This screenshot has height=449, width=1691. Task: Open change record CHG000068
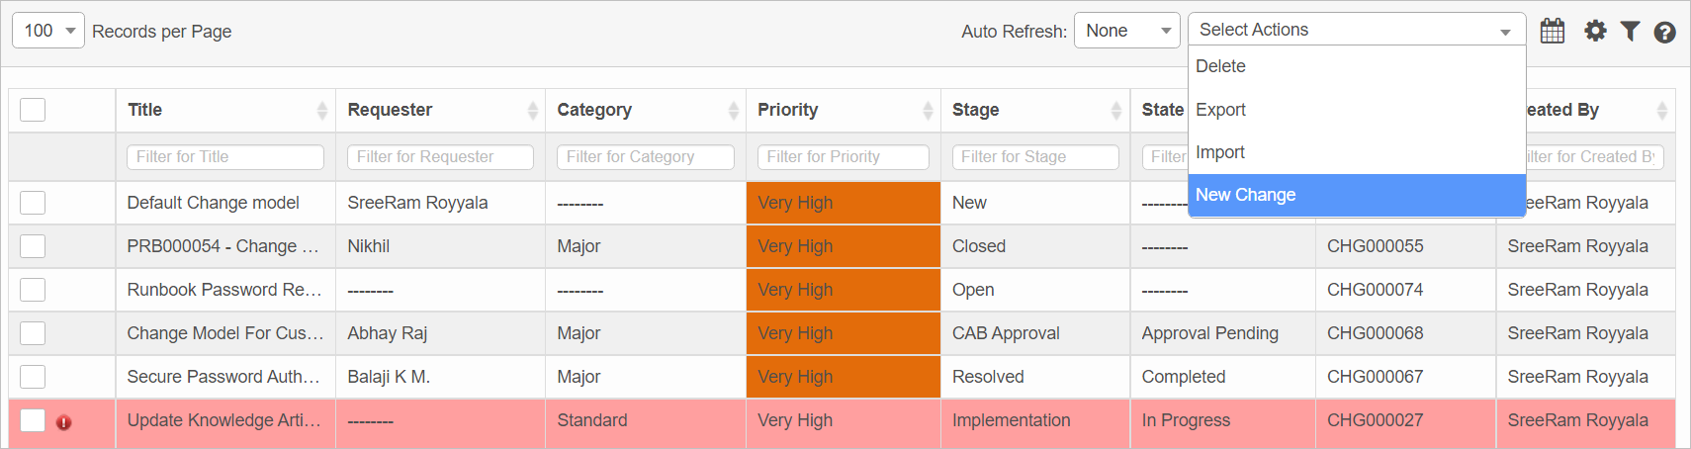(x=1375, y=333)
